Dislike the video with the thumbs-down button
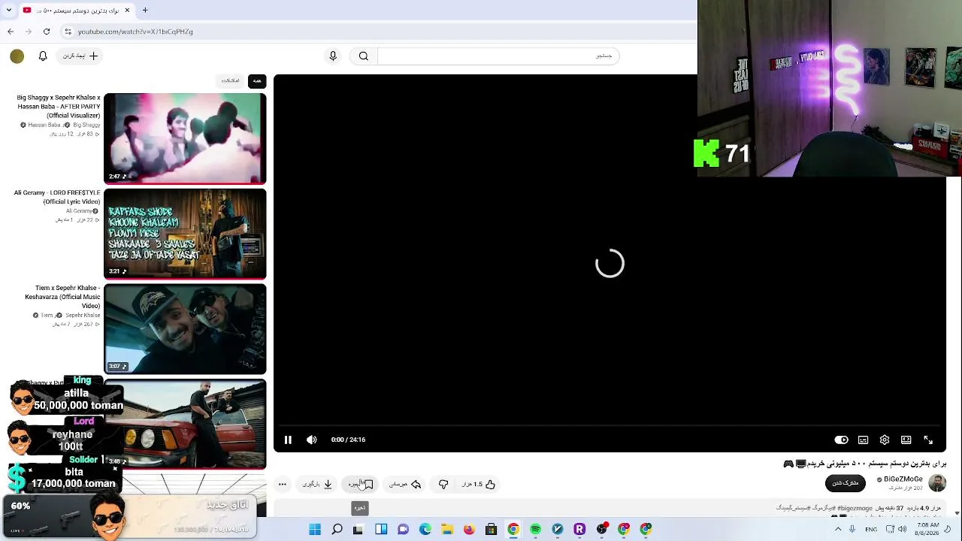The height and width of the screenshot is (541, 962). (443, 484)
